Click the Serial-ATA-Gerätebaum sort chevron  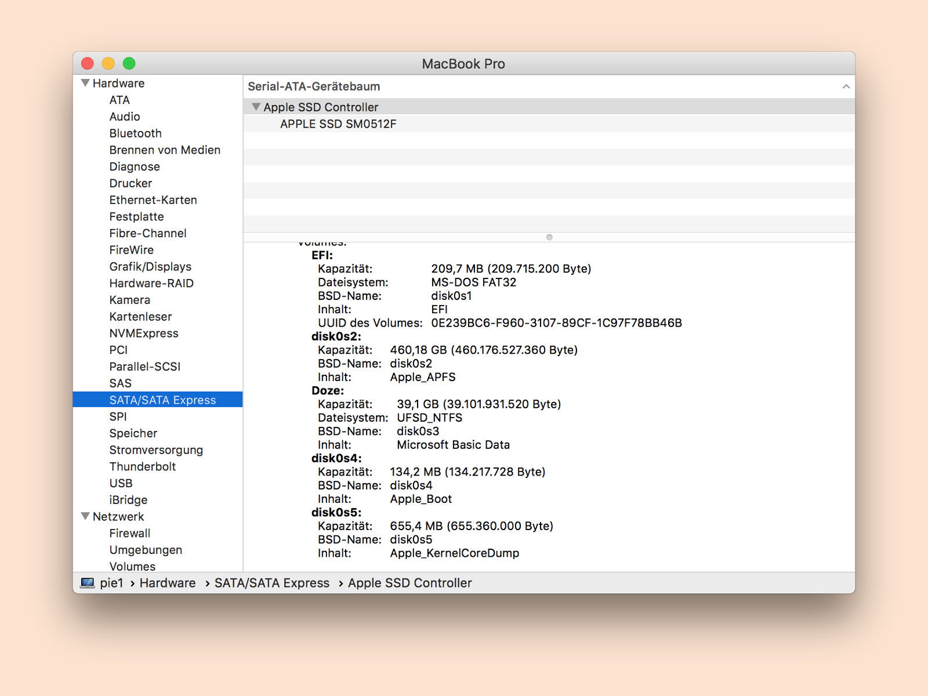coord(846,86)
